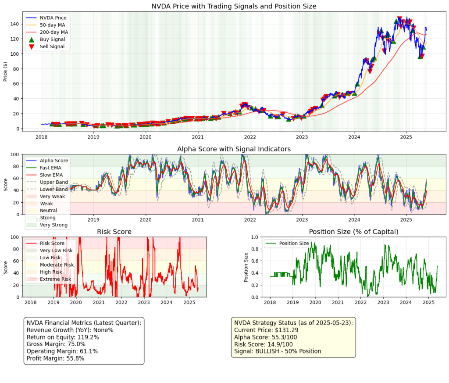Click the 'Very Strong' green legend swatch
Screen dimensions: 449x383
[32, 225]
